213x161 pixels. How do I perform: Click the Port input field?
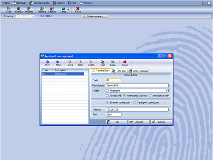point(114,114)
